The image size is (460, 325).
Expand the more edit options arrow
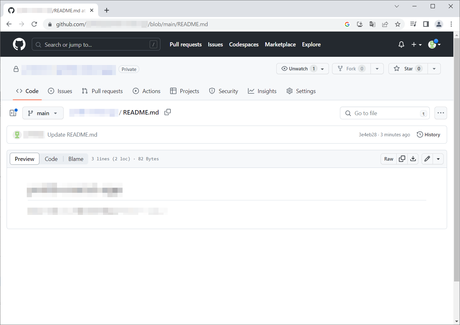click(438, 159)
